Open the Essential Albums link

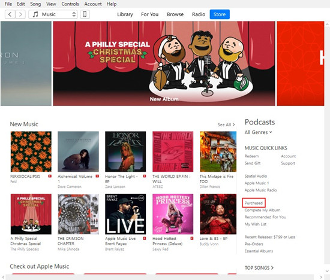pos(259,251)
